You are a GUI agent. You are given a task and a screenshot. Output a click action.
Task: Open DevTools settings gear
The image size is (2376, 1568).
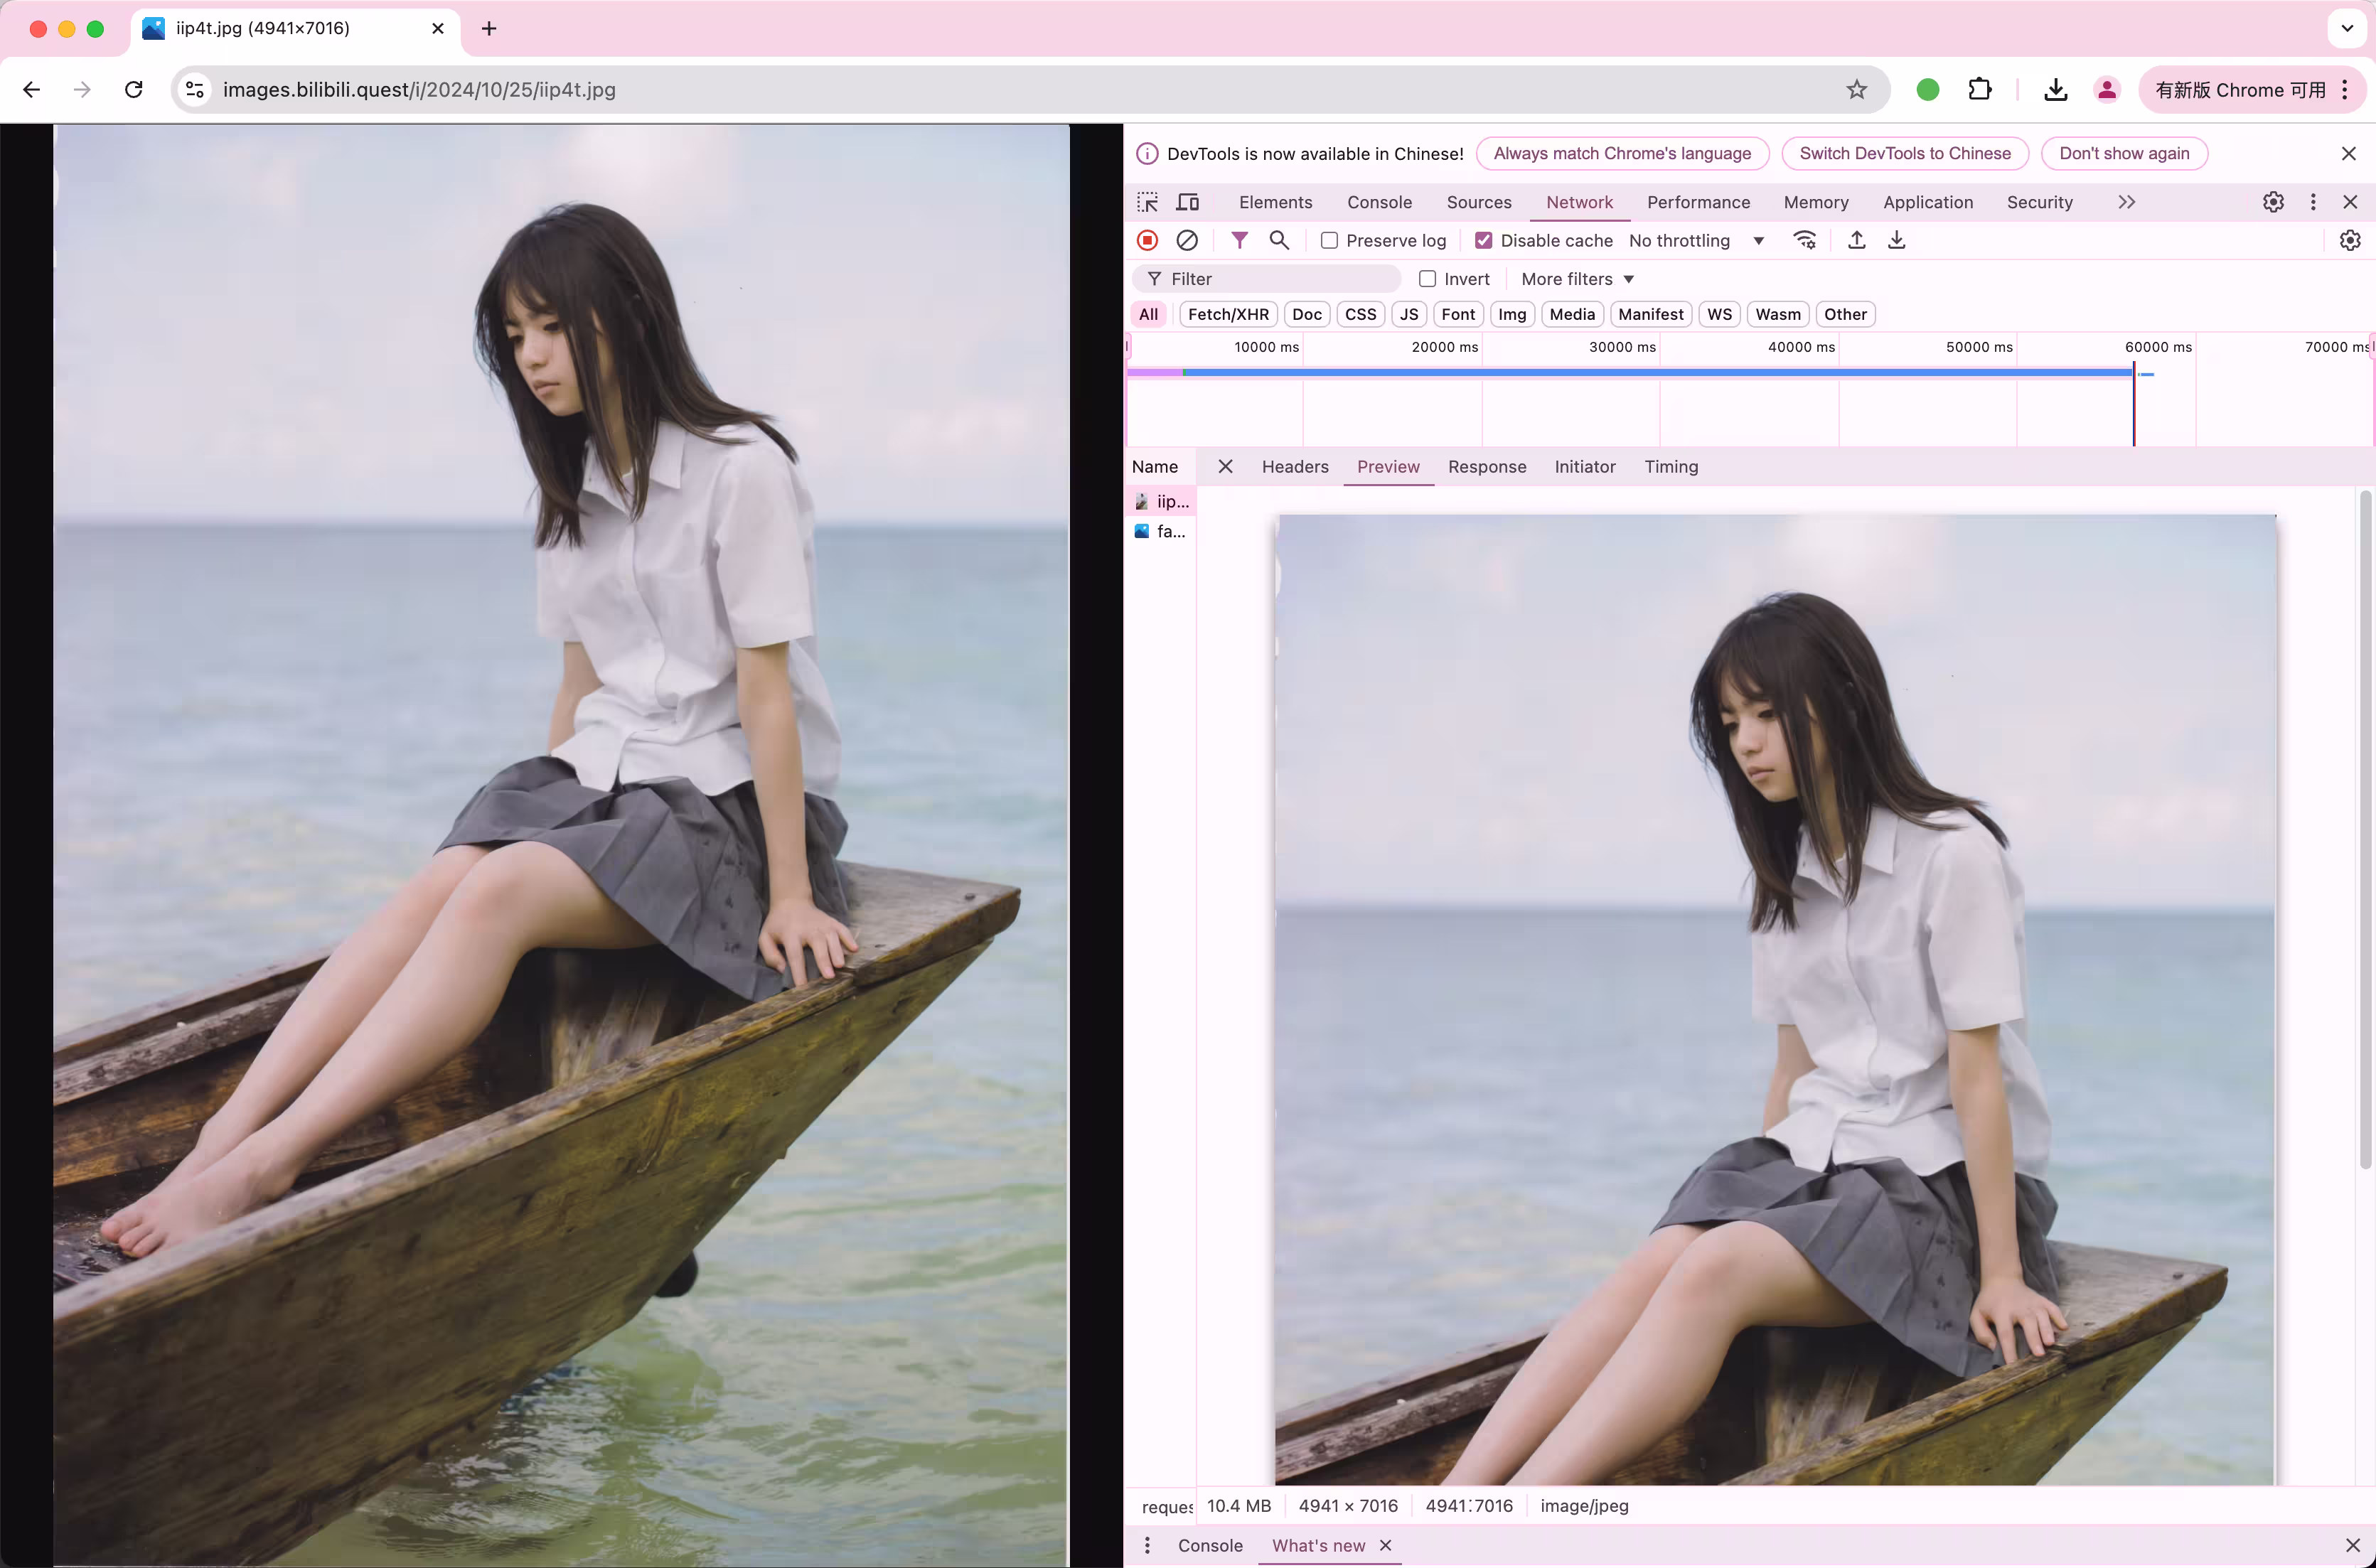2273,202
